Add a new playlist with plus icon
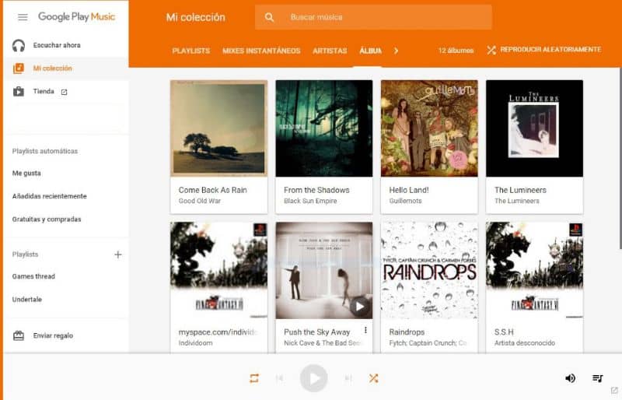 [x=118, y=254]
